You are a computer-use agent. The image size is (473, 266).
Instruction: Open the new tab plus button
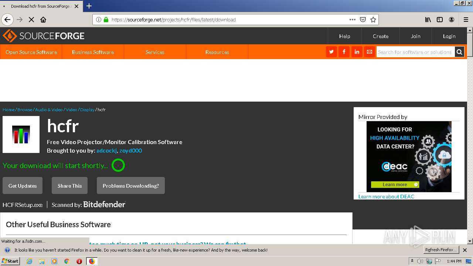point(89,6)
